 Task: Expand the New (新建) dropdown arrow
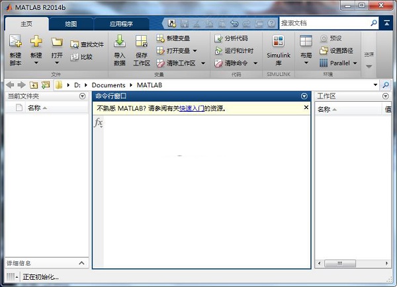pyautogui.click(x=36, y=63)
